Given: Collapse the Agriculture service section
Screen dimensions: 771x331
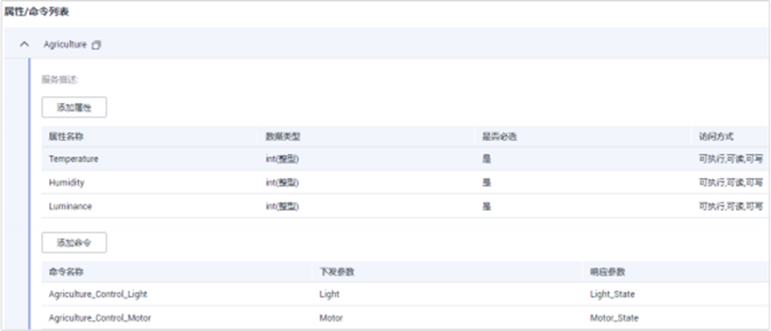Looking at the screenshot, I should 25,45.
